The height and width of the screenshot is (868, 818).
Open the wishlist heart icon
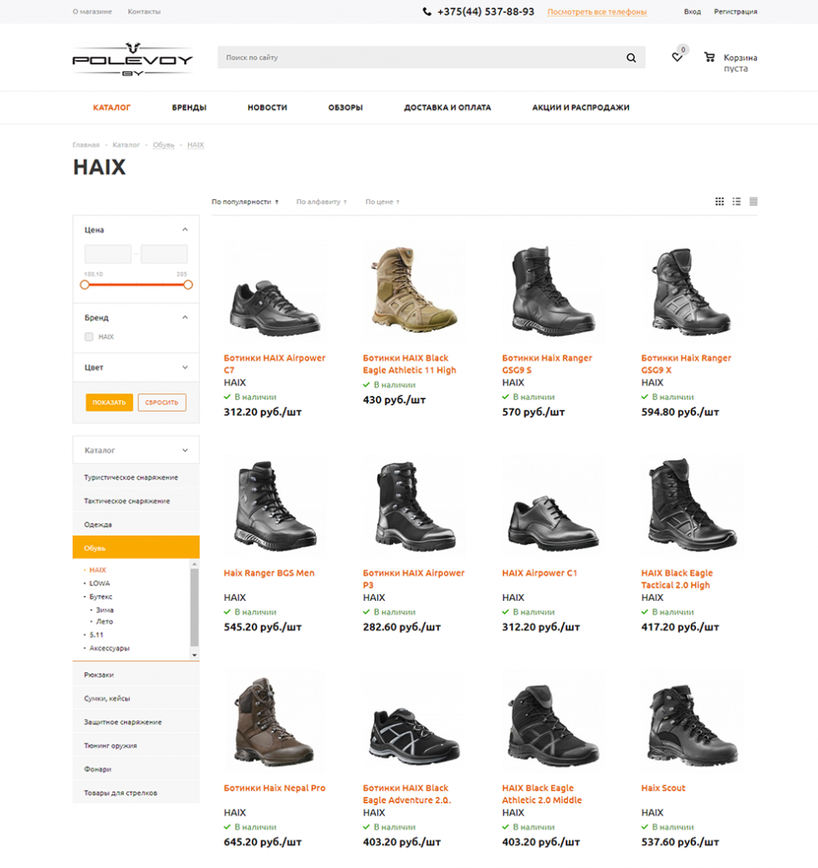click(677, 57)
